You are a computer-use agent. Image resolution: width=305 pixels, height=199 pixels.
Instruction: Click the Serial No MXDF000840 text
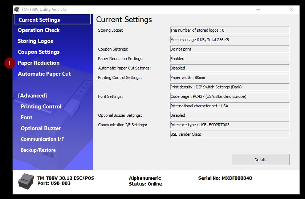click(225, 178)
